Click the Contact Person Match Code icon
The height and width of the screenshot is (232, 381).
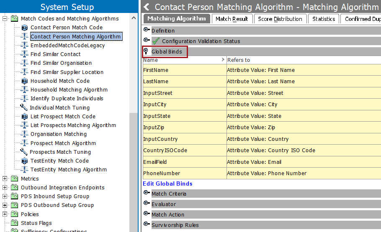click(x=24, y=28)
